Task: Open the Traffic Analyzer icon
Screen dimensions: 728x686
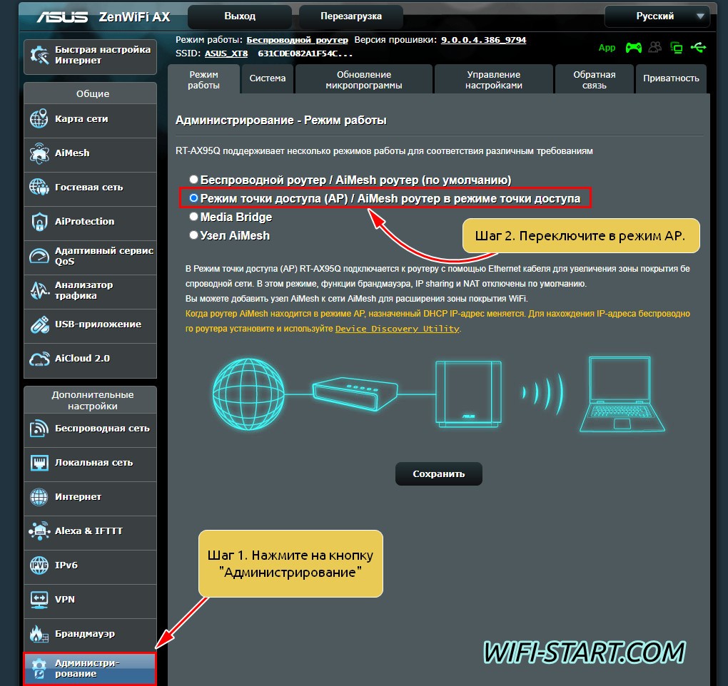Action: [x=39, y=290]
